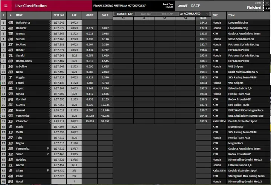Click the S4 sector header
The height and width of the screenshot is (185, 271).
tap(185, 18)
